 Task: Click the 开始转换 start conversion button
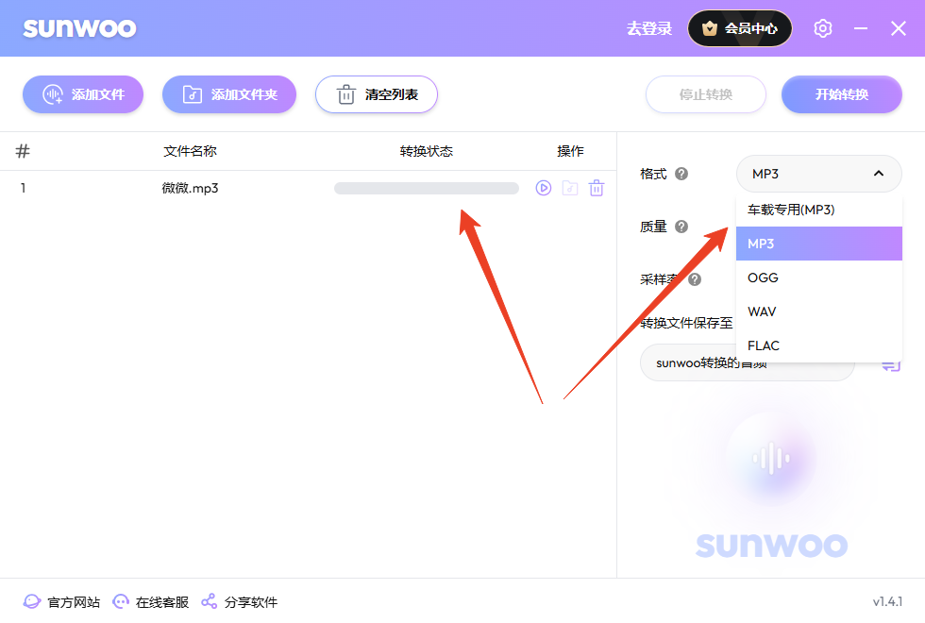tap(841, 94)
